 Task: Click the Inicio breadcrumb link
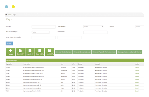pyautogui.click(x=9, y=15)
